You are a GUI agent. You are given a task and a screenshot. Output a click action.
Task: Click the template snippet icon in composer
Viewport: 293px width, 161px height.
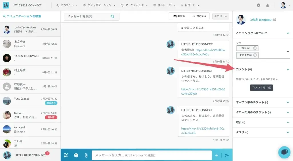66,155
